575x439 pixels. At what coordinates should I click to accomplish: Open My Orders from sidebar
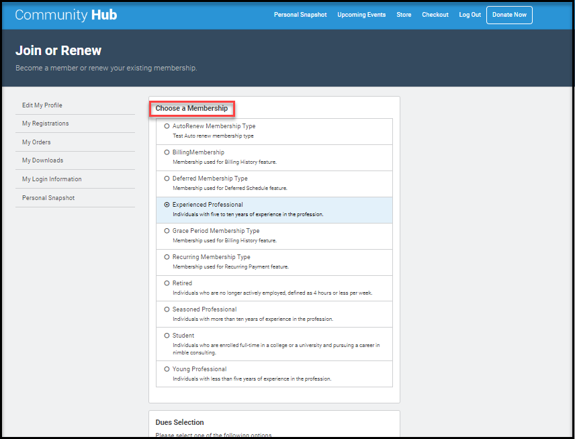pos(36,142)
